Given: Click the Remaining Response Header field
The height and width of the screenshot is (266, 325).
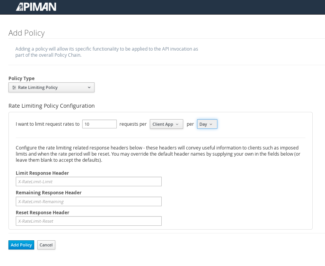Looking at the screenshot, I should (x=89, y=202).
